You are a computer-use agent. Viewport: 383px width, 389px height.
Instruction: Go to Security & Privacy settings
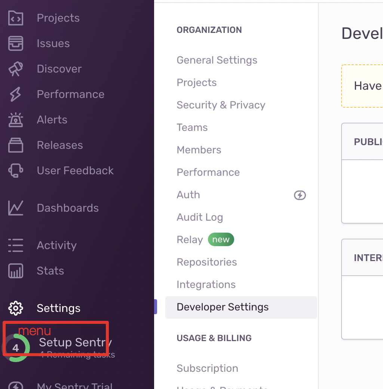click(x=221, y=105)
